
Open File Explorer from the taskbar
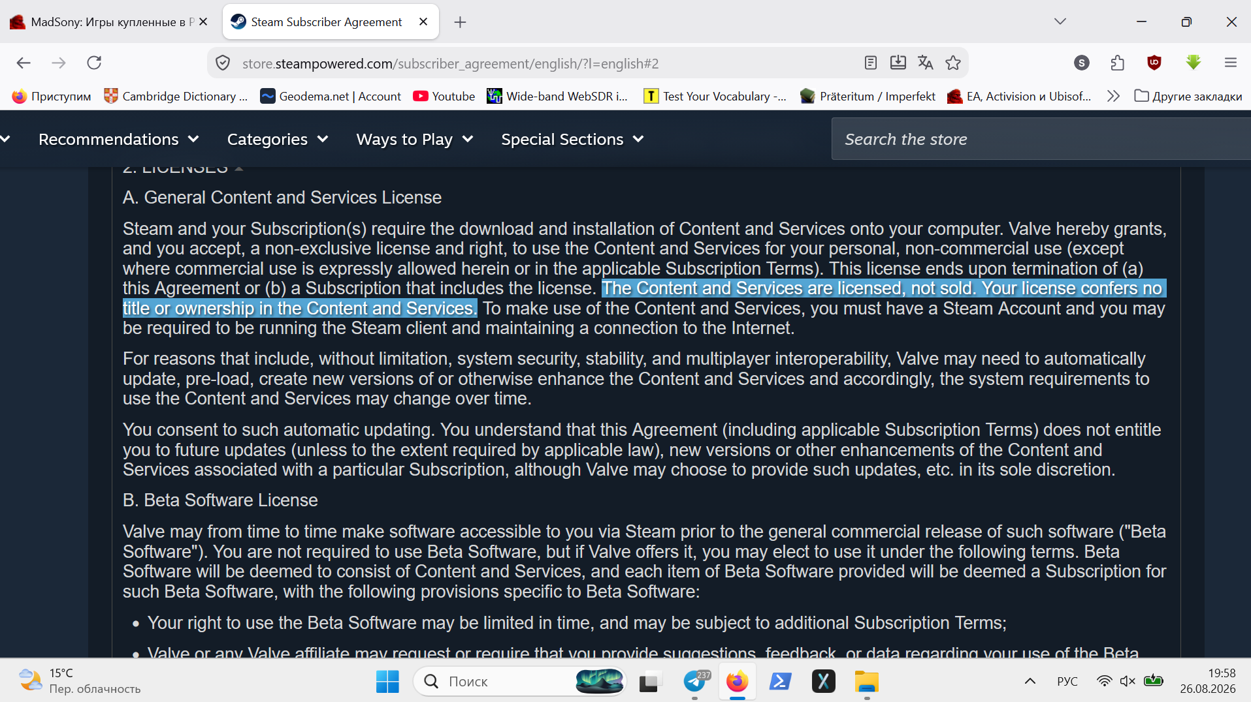click(867, 682)
